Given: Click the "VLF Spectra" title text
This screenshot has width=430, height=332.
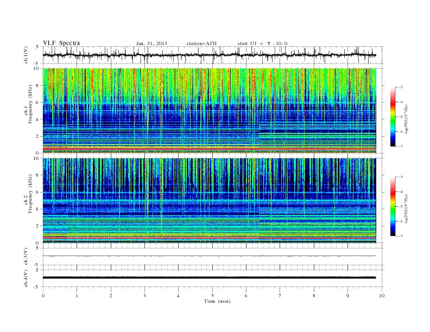Looking at the screenshot, I should pyautogui.click(x=61, y=43).
